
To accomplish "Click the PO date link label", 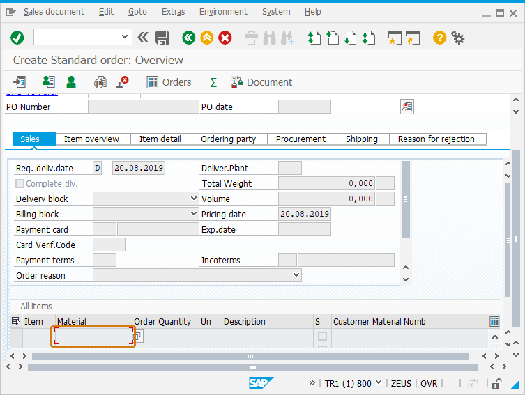I will click(217, 107).
